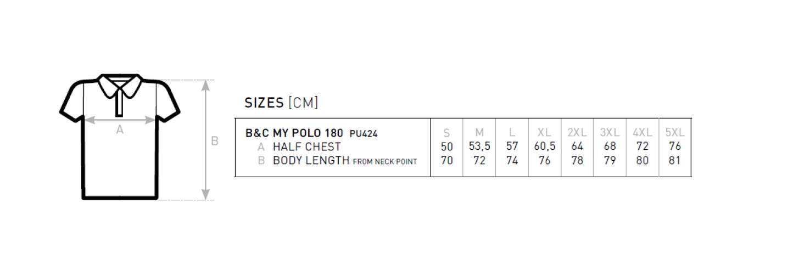This screenshot has width=810, height=276.
Task: Click the 50 half chest value
Action: pos(447,147)
